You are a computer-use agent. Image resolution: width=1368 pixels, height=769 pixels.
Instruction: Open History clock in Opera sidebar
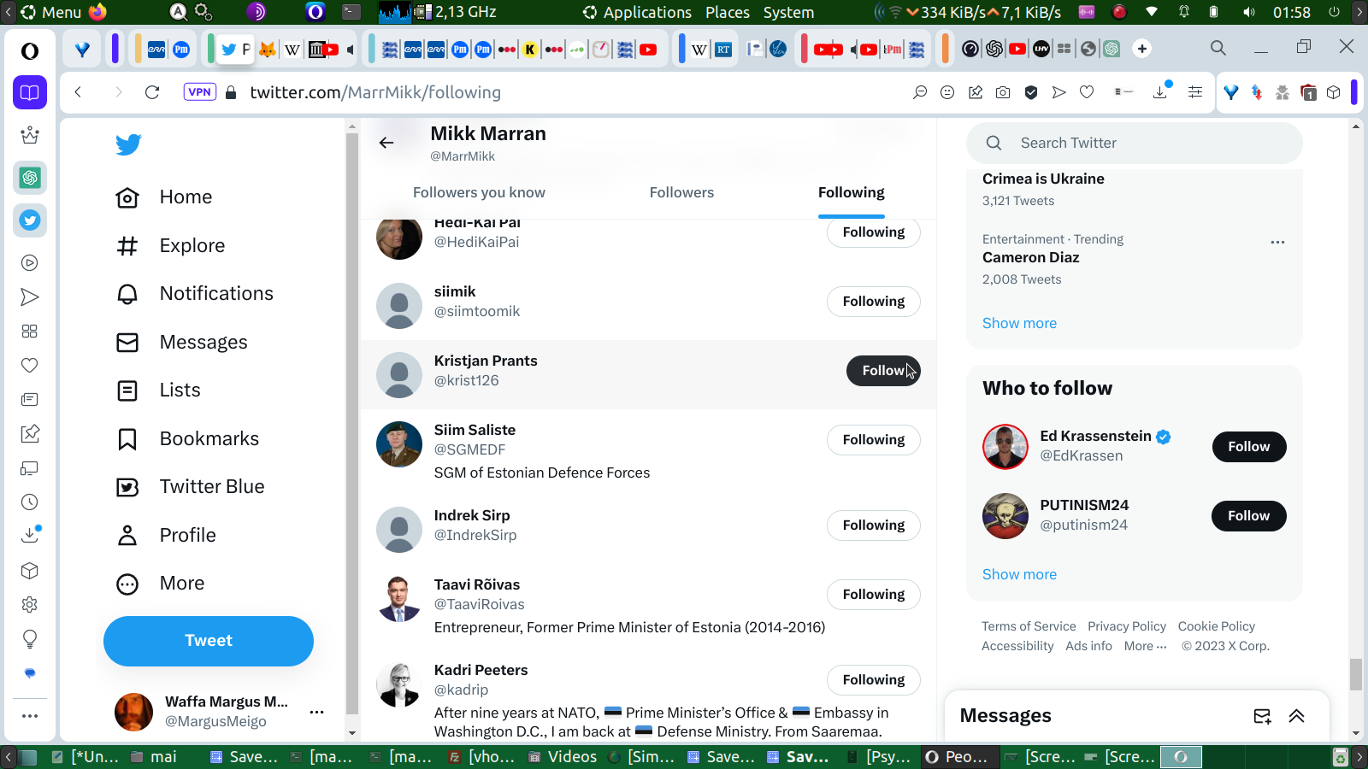(30, 502)
